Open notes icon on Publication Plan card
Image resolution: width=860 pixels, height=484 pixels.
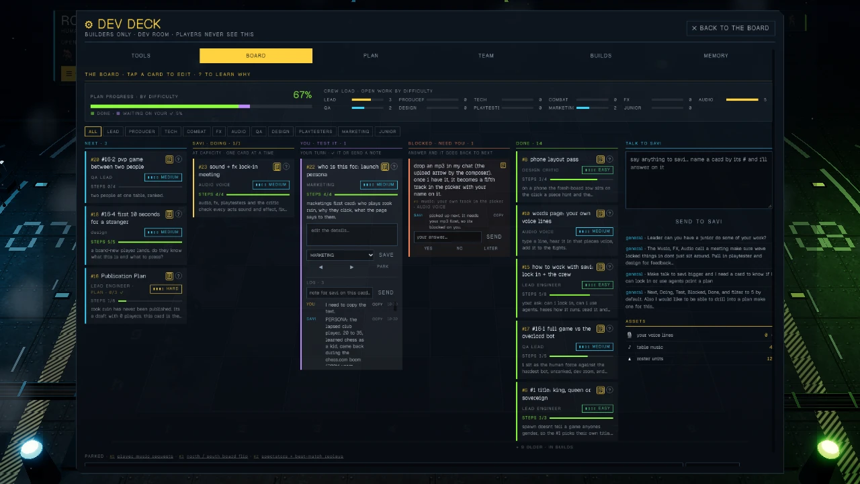[x=169, y=276]
